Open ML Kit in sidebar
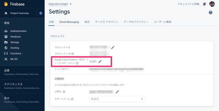This screenshot has width=219, height=111. pyautogui.click(x=14, y=59)
